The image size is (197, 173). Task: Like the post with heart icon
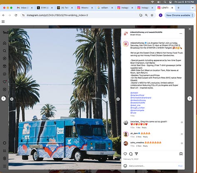(x=125, y=154)
